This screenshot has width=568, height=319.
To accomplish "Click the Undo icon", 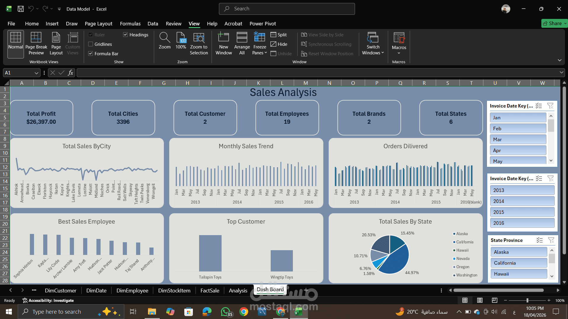I will 31,9.
